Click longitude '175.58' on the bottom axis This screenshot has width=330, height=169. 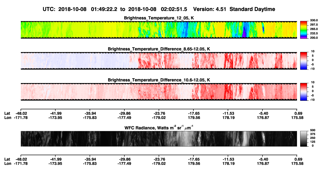tap(298, 163)
